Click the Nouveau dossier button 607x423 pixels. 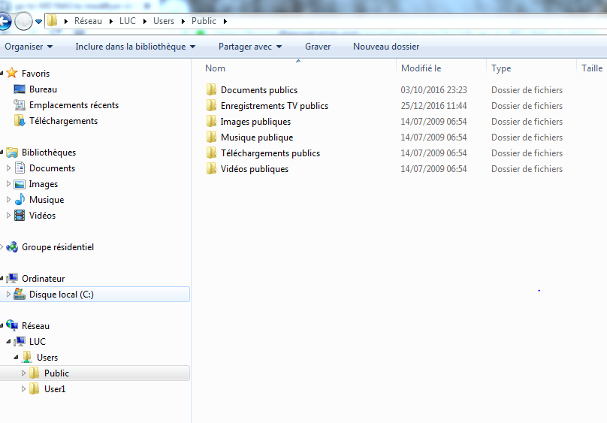click(x=386, y=47)
